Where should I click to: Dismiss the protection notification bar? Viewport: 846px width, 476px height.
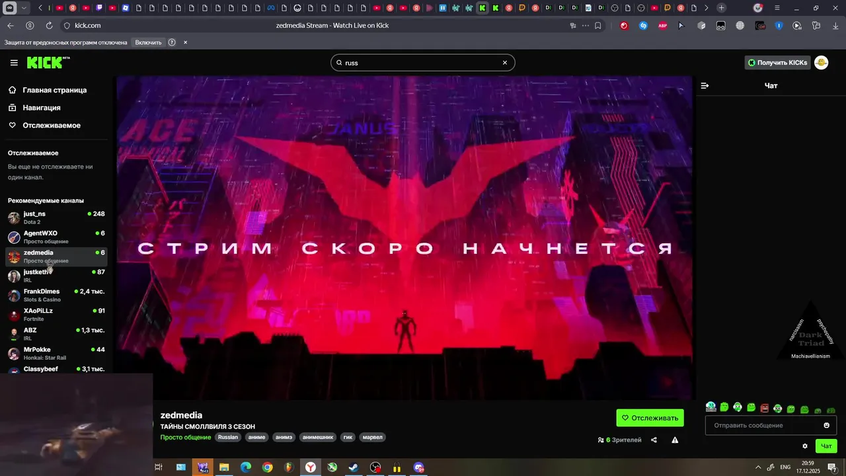[185, 42]
